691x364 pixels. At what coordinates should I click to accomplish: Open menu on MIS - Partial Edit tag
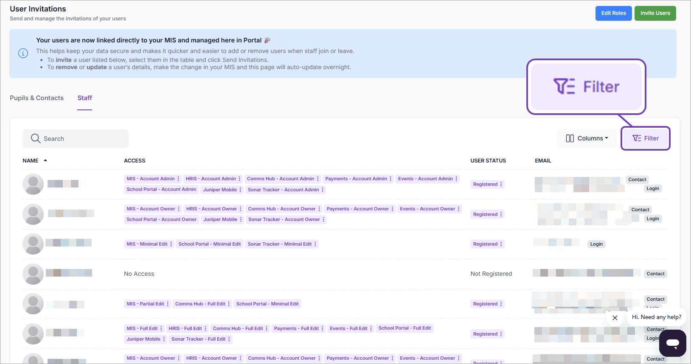click(168, 304)
